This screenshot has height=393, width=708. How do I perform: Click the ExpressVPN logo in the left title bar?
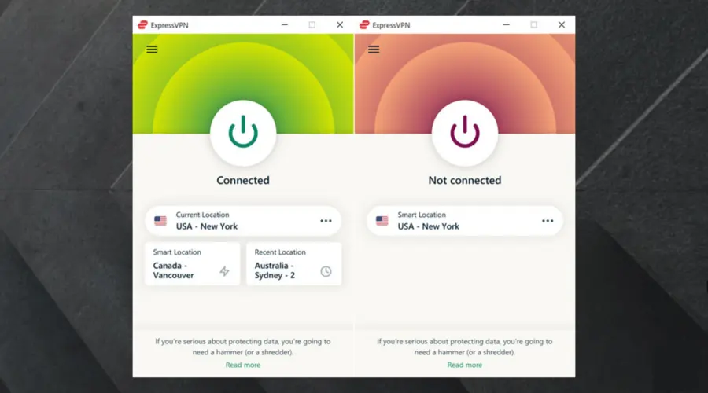pos(142,25)
